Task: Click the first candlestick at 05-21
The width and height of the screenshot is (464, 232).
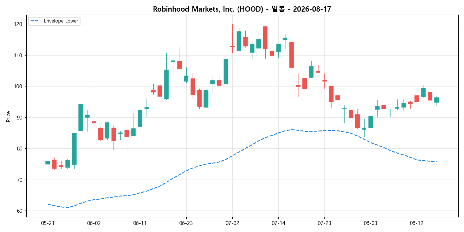Action: (48, 162)
